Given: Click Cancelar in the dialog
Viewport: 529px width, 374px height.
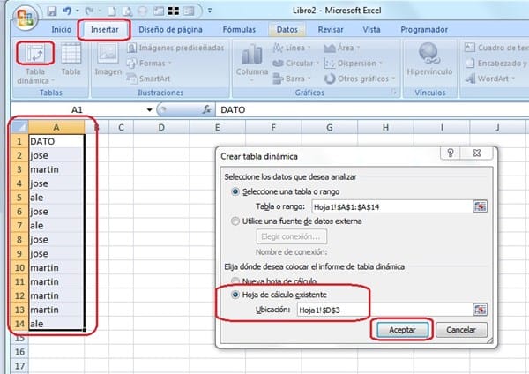Looking at the screenshot, I should (x=461, y=330).
